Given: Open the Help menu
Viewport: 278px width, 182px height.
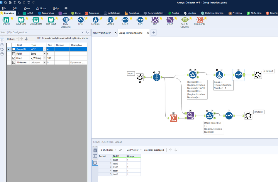Looking at the screenshot, I should click(x=56, y=8).
